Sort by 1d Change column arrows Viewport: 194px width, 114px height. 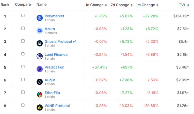click(106, 5)
